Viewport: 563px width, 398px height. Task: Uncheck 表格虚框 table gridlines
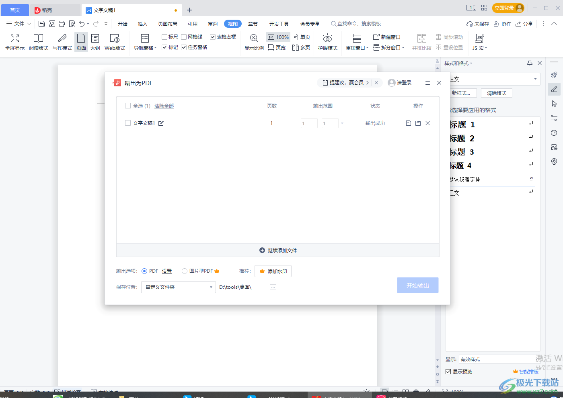tap(213, 37)
